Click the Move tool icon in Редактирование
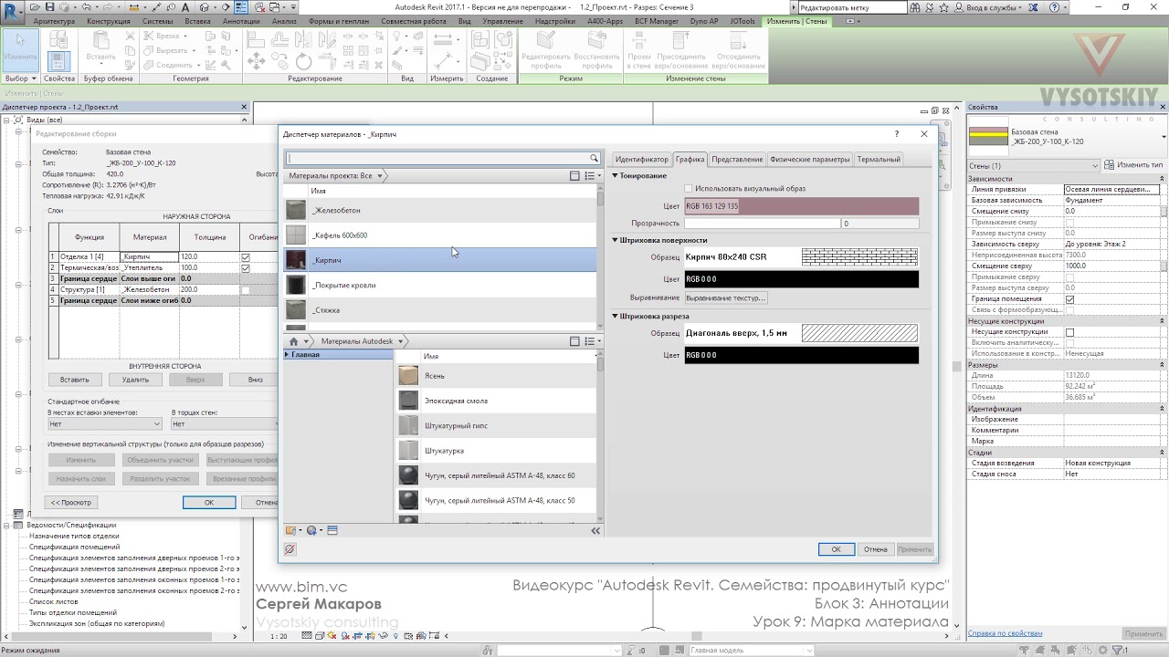Image resolution: width=1169 pixels, height=657 pixels. coord(256,61)
